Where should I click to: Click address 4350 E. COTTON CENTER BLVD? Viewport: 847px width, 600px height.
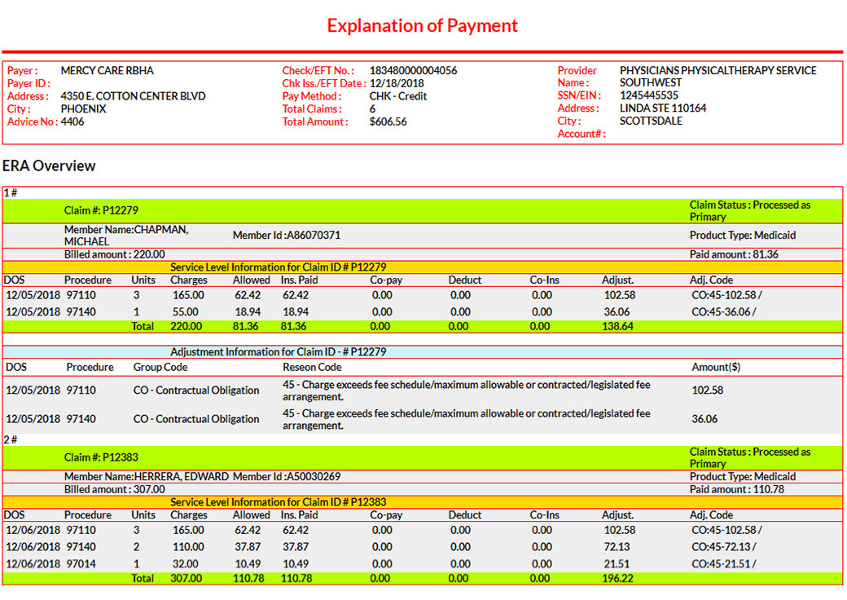(133, 96)
